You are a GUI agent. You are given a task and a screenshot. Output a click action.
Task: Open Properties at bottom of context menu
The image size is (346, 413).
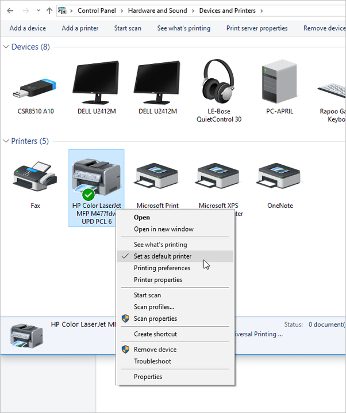point(175,377)
